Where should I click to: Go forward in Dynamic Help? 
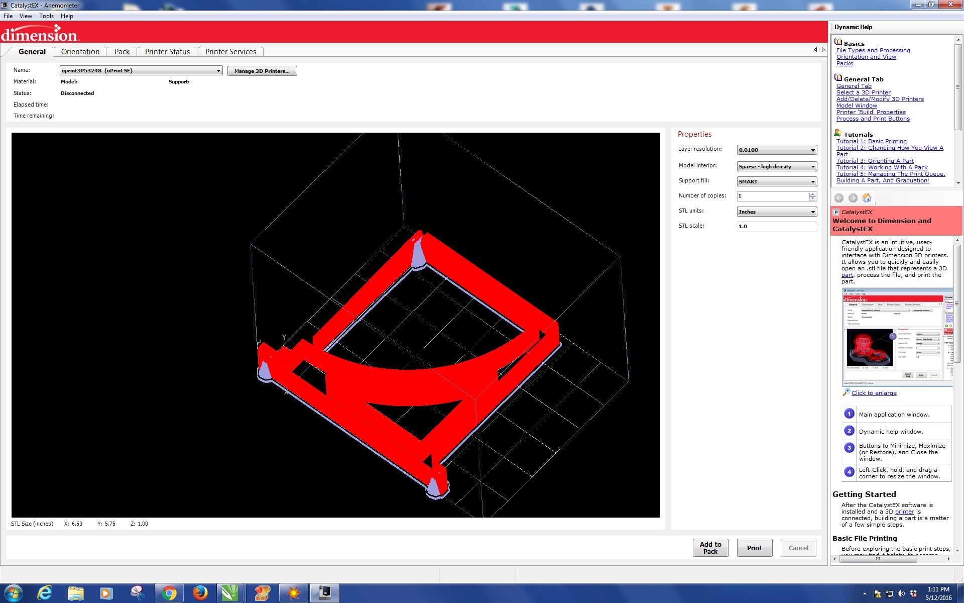click(853, 198)
